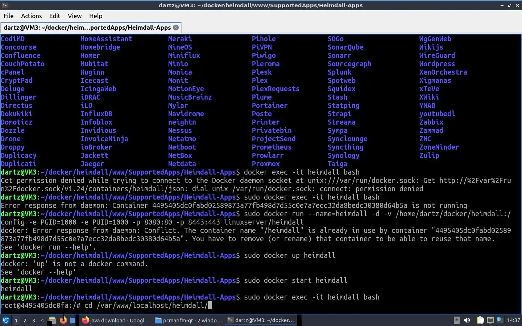
Task: Open the removable media eject icon in the tray
Action: (457, 320)
